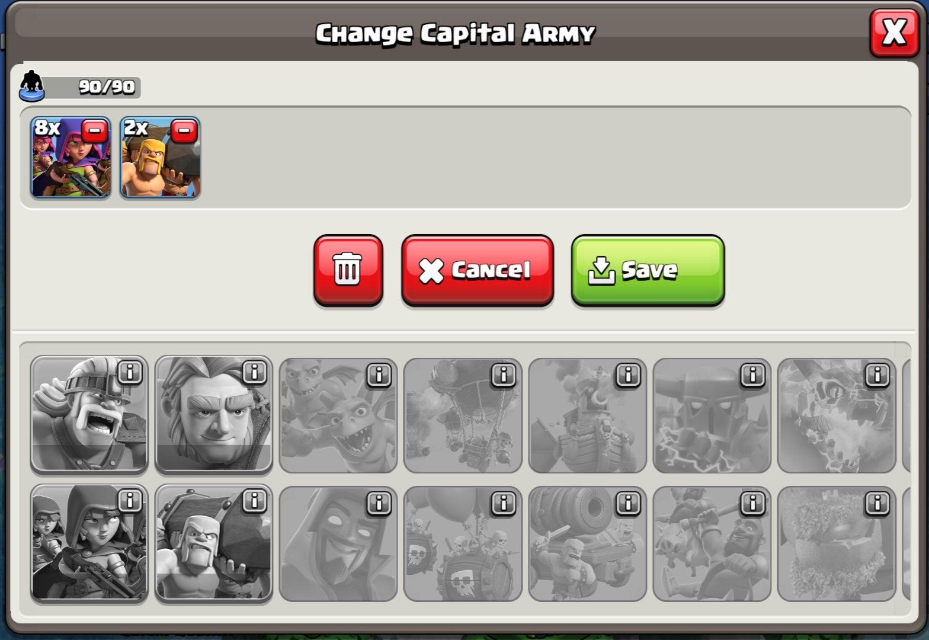Screen dimensions: 929x640
Task: Open info for Skeleton Barrels card
Action: (504, 503)
